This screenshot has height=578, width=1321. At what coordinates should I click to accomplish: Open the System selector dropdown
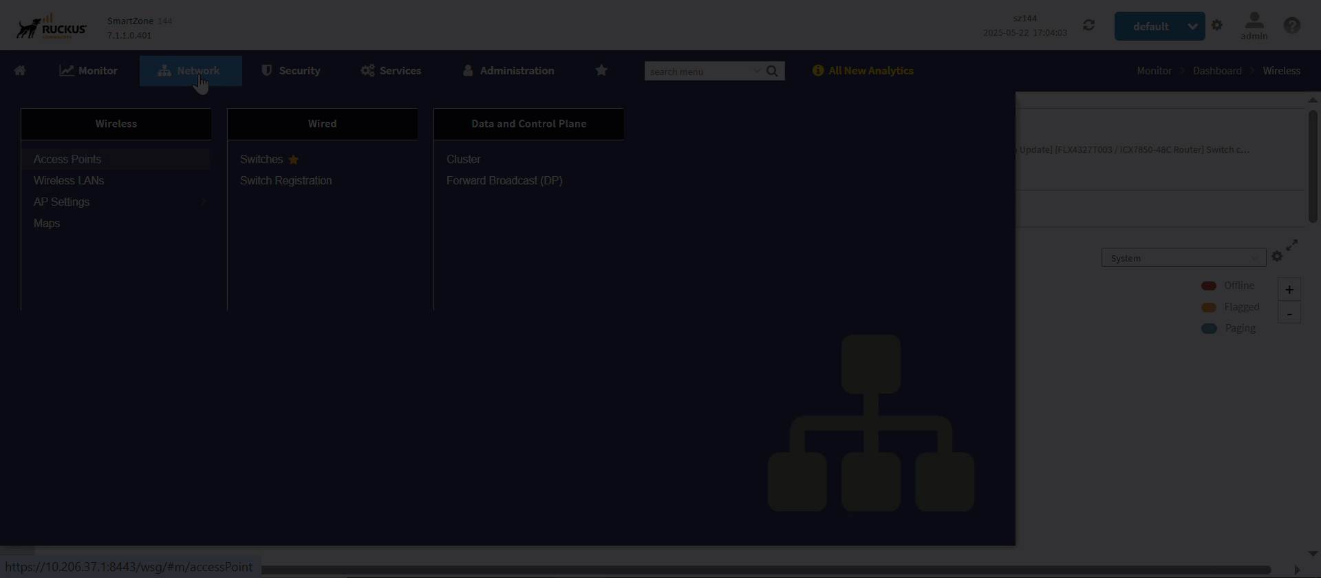point(1183,258)
